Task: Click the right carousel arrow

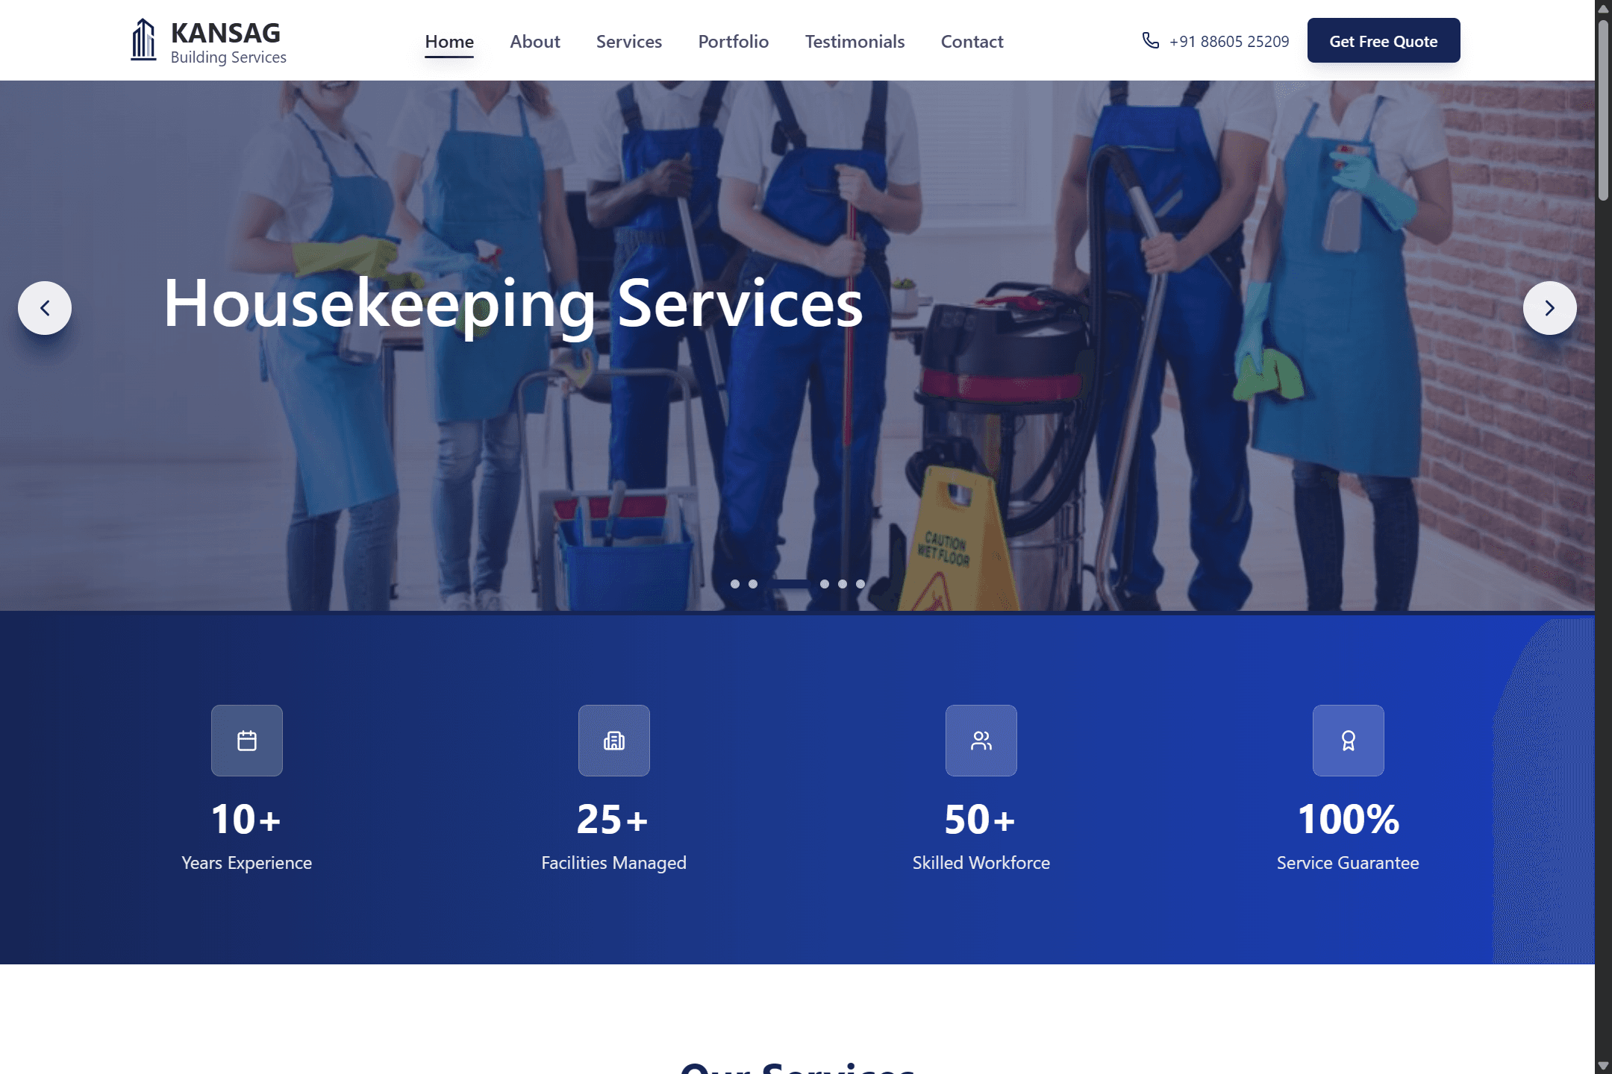Action: tap(1552, 307)
